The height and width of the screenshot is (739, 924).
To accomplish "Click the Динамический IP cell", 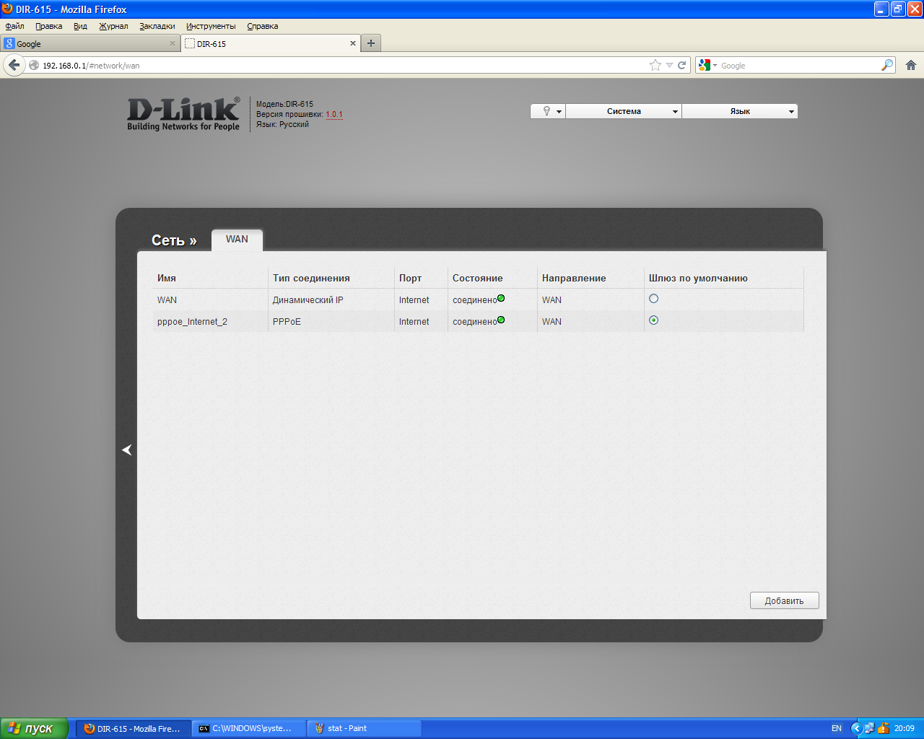I will click(308, 300).
